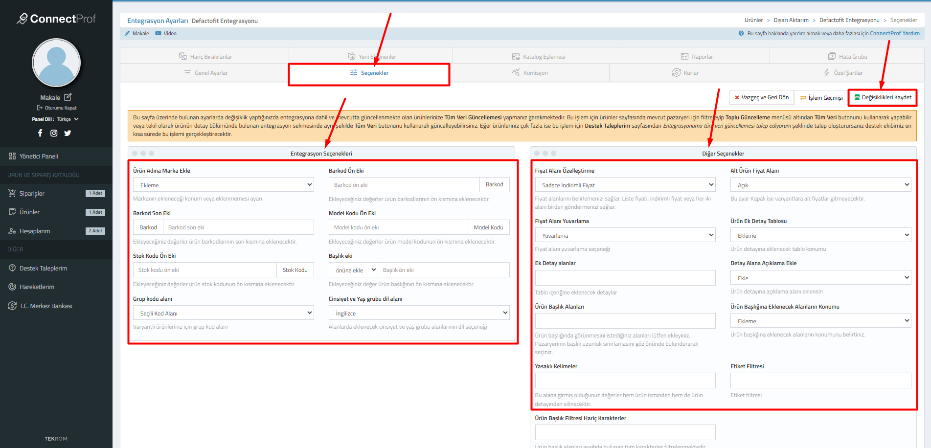Image resolution: width=931 pixels, height=448 pixels.
Task: Click the Yasaklı Kelimeler input field
Action: coord(625,381)
